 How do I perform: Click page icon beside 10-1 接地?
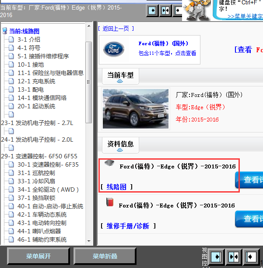[x=11, y=64]
